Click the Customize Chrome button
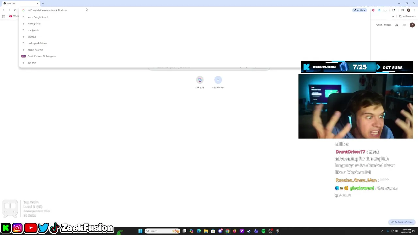Screen dimensions: 418x235 402,222
